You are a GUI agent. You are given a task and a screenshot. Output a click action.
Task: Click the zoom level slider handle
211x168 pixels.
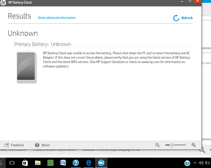pos(172,145)
